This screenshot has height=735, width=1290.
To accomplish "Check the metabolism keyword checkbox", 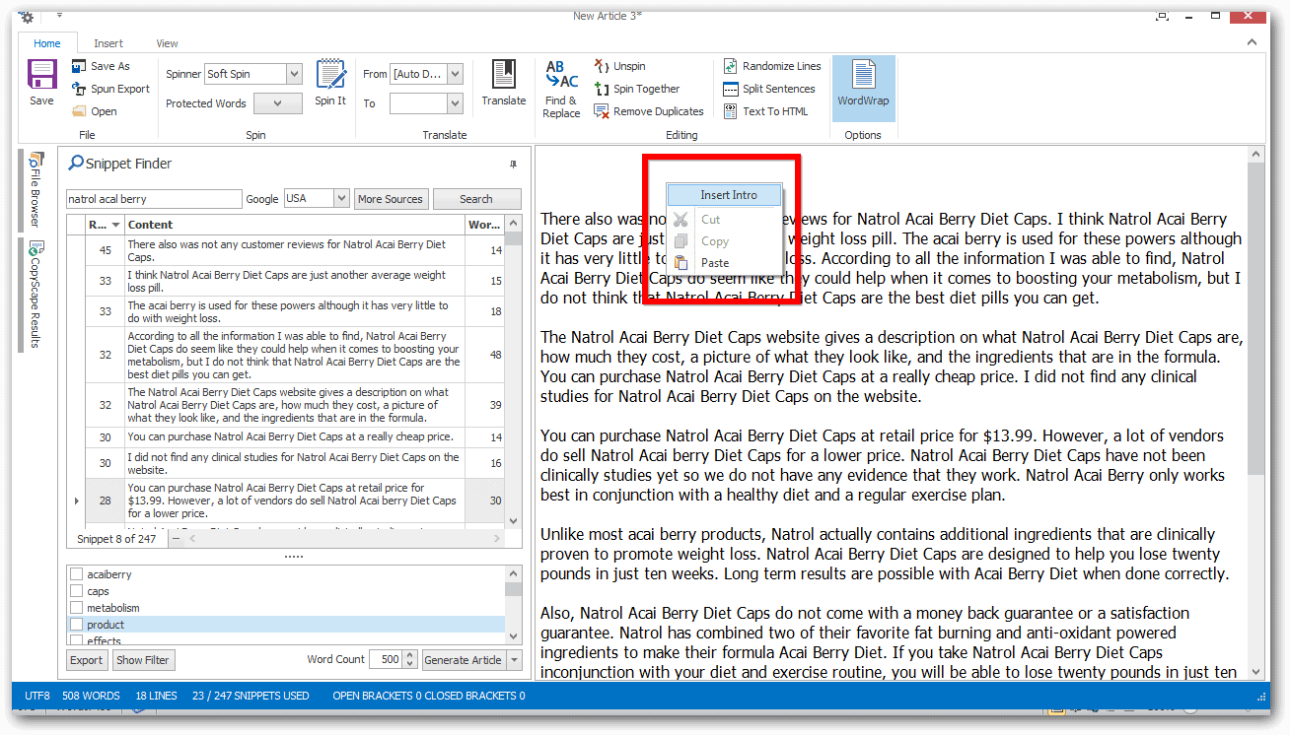I will coord(76,608).
